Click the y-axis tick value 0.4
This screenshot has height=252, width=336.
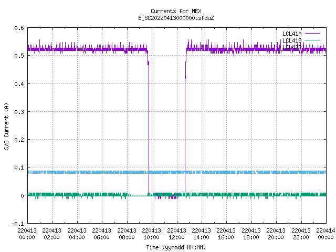point(19,84)
